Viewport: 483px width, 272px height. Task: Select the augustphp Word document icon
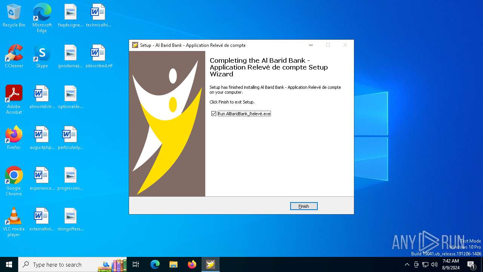click(x=42, y=138)
